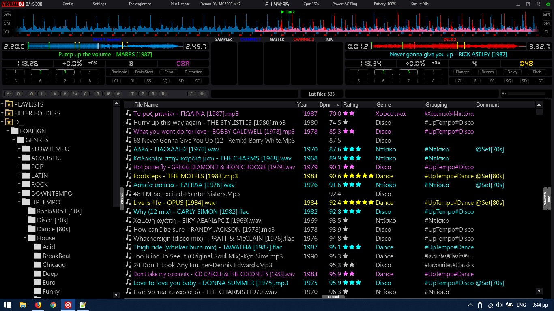Open browser options gear icon
The width and height of the screenshot is (554, 311).
tap(202, 94)
